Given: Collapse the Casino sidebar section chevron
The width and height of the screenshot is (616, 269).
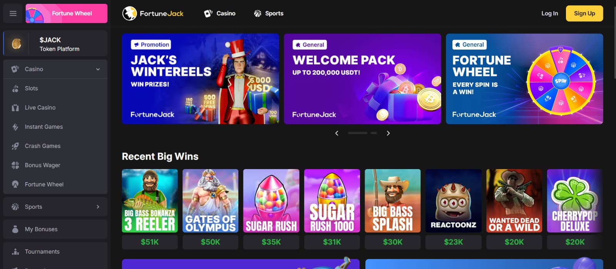Looking at the screenshot, I should pos(98,69).
